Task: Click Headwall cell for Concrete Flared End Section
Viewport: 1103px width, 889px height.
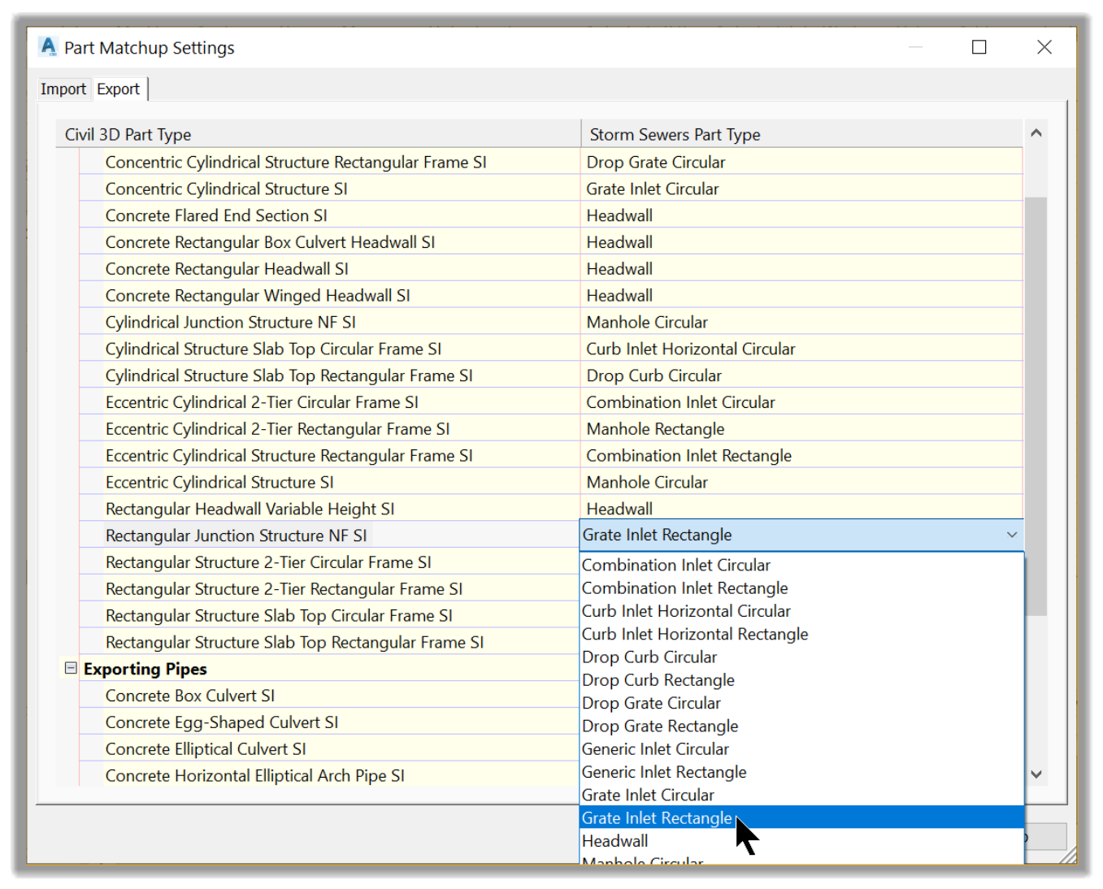Action: pos(801,215)
